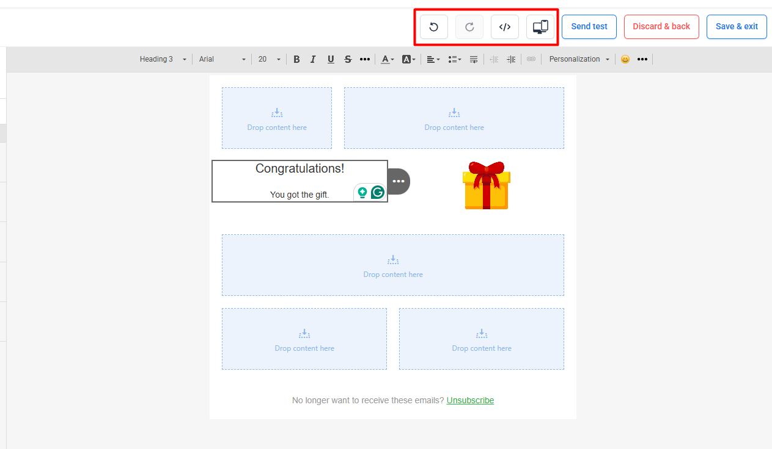Expand the Arial font family dropdown
Screen dimensions: 772x449
222,59
